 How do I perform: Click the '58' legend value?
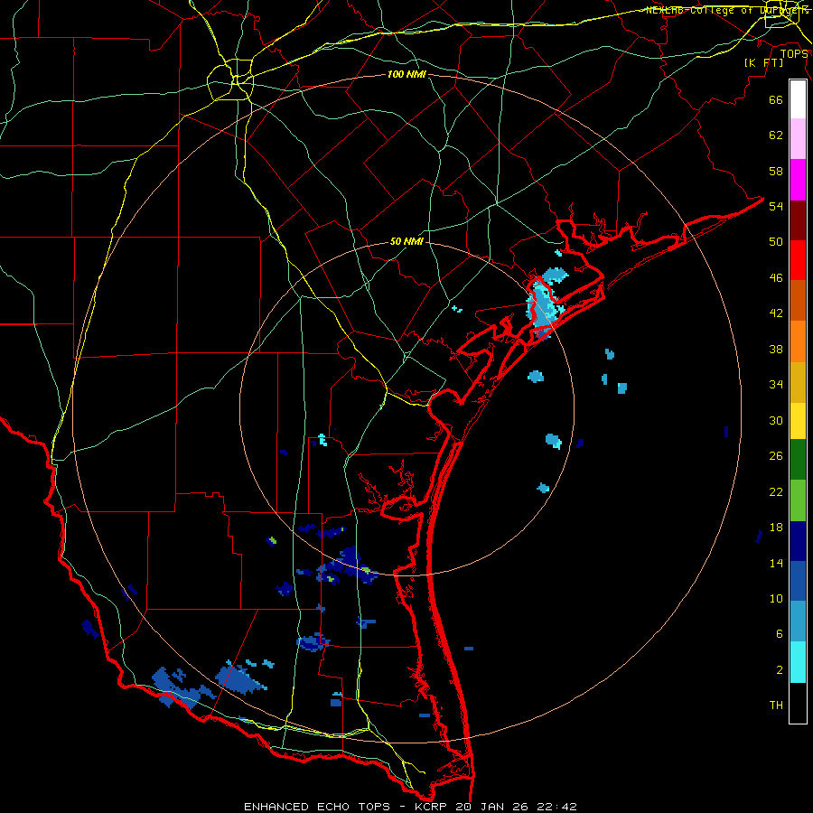tap(776, 171)
